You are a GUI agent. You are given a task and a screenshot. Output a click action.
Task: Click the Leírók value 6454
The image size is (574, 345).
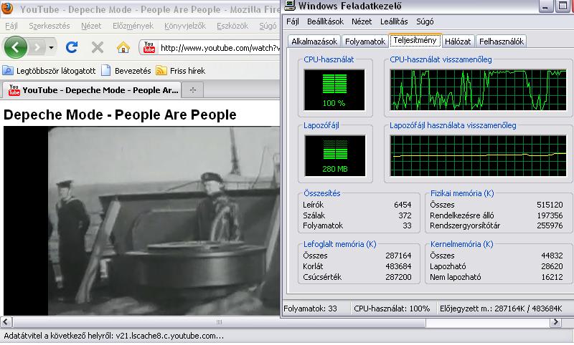(x=403, y=205)
